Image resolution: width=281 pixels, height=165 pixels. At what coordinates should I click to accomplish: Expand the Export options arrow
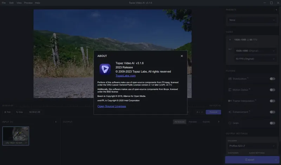[276, 160]
